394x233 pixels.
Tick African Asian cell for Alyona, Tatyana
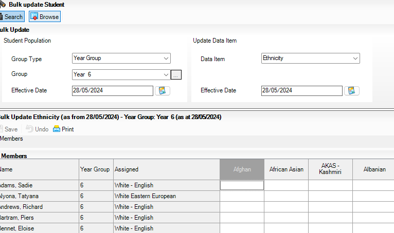pyautogui.click(x=286, y=196)
